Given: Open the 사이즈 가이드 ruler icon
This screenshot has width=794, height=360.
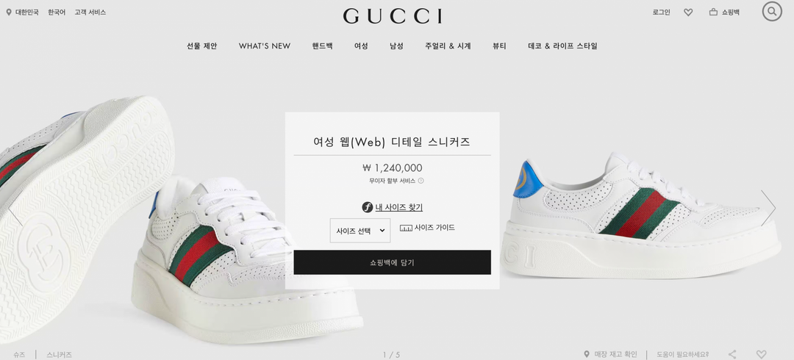Looking at the screenshot, I should (406, 228).
